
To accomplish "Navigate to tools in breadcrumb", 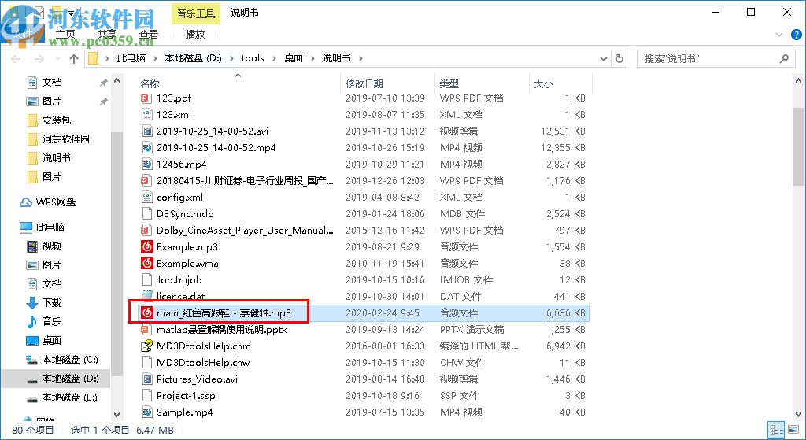I will [x=253, y=58].
